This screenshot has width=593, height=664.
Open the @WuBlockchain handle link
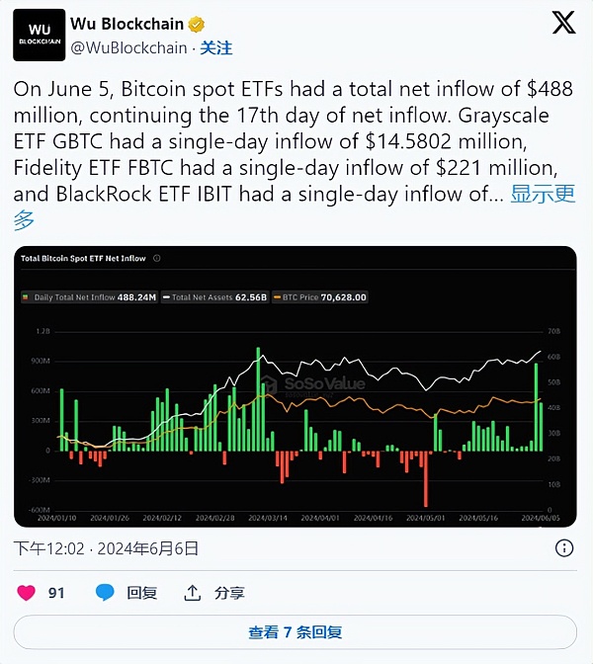[x=128, y=47]
